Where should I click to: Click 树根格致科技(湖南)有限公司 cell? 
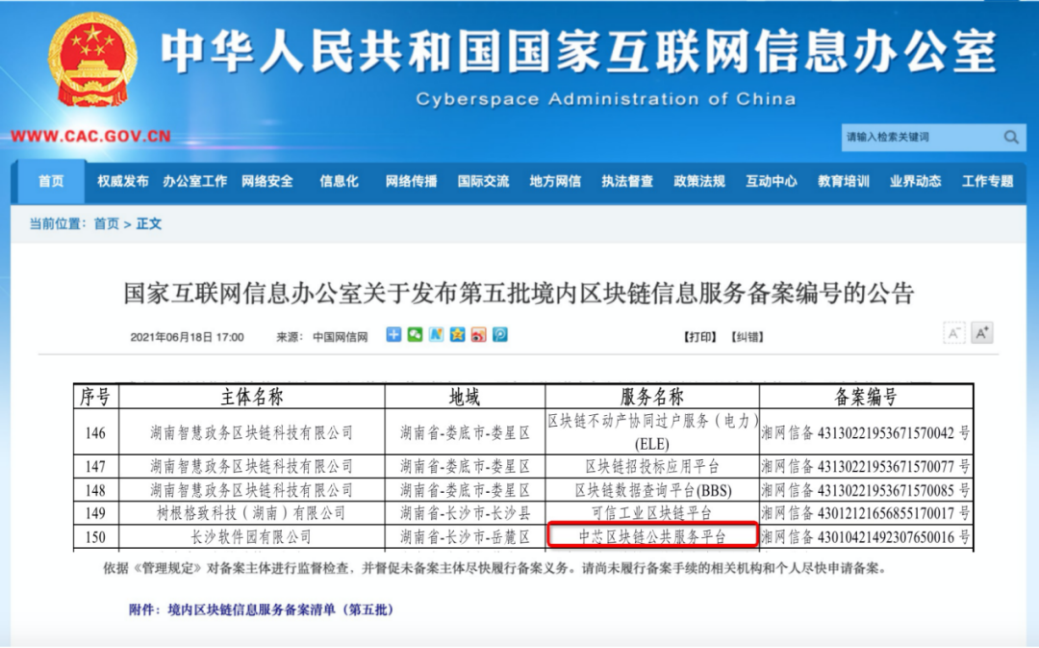[252, 512]
